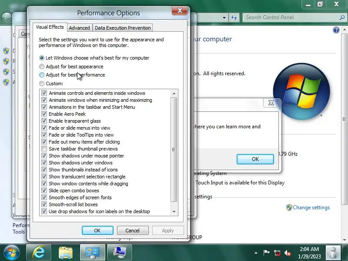
Task: Open the address bar dropdown arrow
Action: coord(224,17)
